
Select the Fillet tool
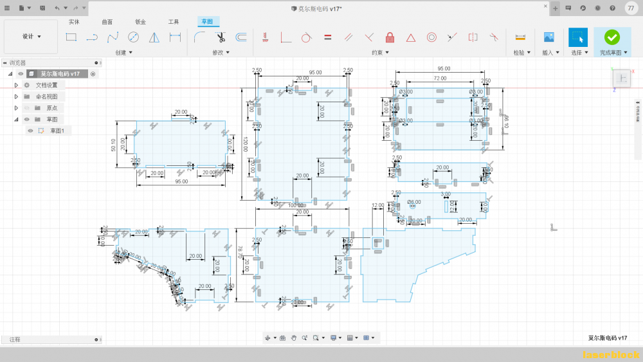pyautogui.click(x=199, y=37)
